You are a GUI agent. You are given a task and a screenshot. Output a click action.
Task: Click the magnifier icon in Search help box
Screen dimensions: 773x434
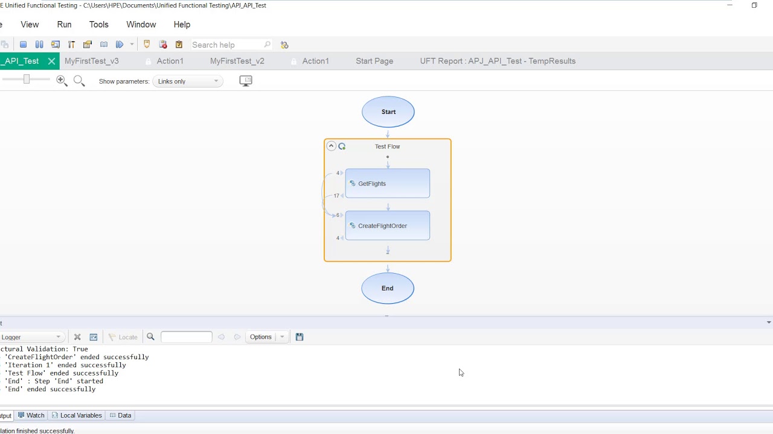point(268,45)
